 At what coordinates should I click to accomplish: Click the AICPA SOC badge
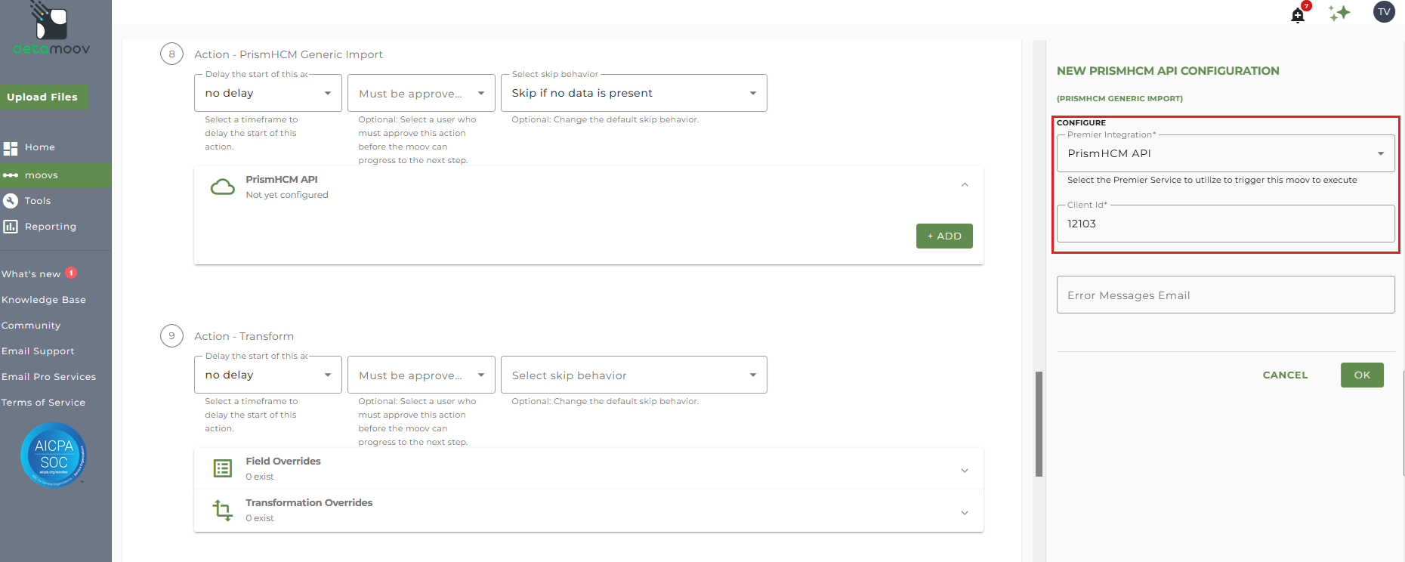click(x=54, y=455)
